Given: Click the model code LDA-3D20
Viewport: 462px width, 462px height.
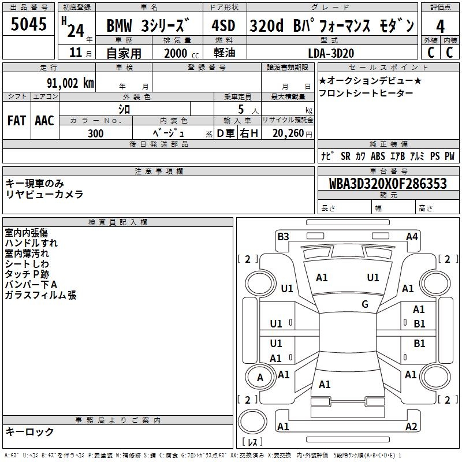Looking at the screenshot, I should click(x=331, y=53).
